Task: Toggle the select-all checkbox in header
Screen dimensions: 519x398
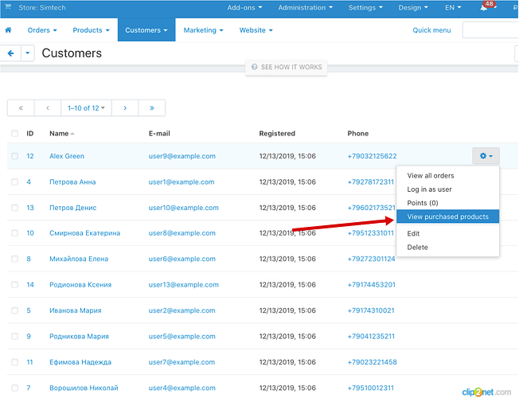Action: [x=14, y=134]
